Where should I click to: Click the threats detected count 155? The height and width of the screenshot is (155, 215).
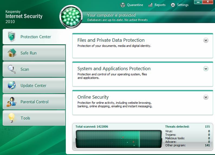[x=207, y=127]
